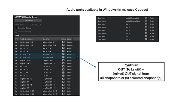Toggle Visible checkbox for Out 4 row
This screenshot has height=106, width=188.
[146, 27]
